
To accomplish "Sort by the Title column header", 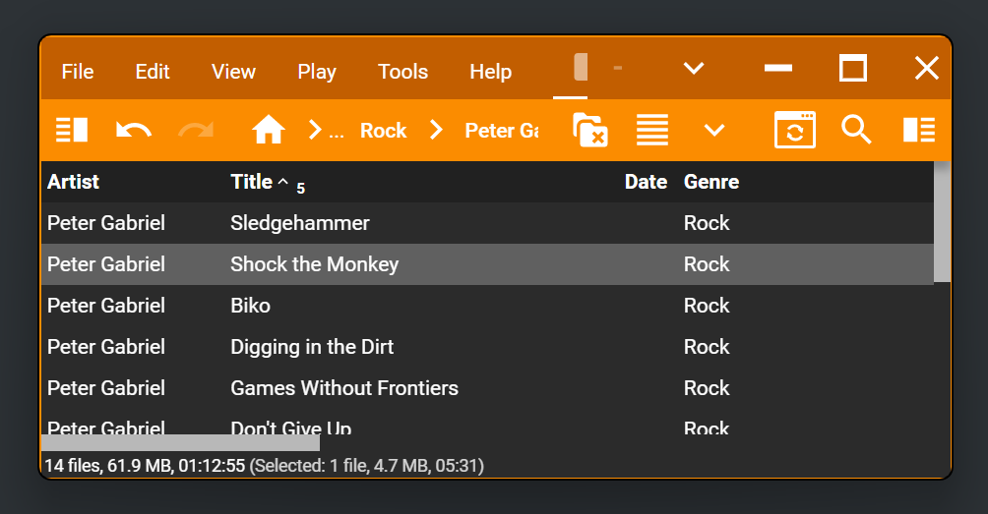I will point(252,182).
